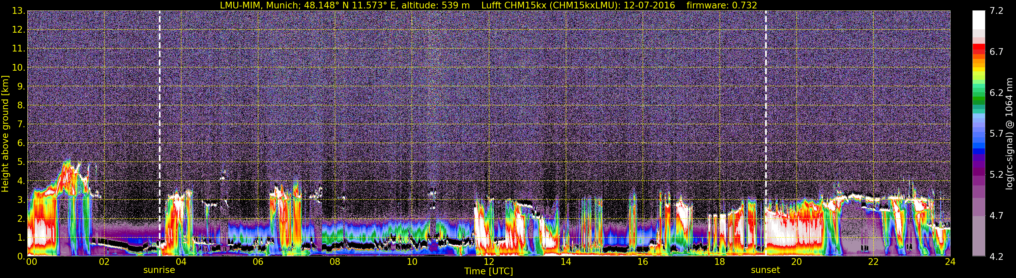Viewport: 1016px width, 278px height.
Task: Click the '9.' height tick label
Action: [x=21, y=86]
